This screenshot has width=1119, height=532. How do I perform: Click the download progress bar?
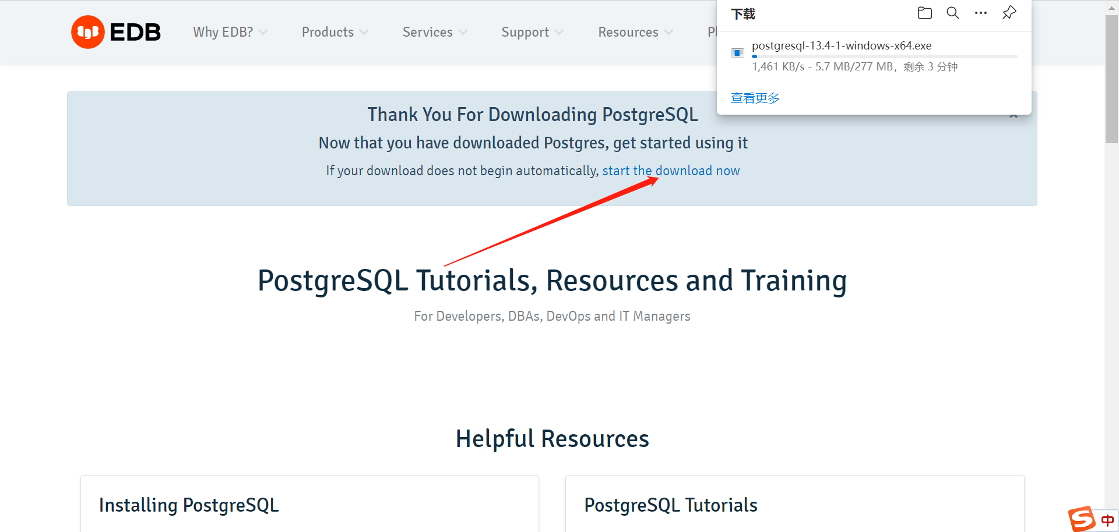click(x=885, y=56)
